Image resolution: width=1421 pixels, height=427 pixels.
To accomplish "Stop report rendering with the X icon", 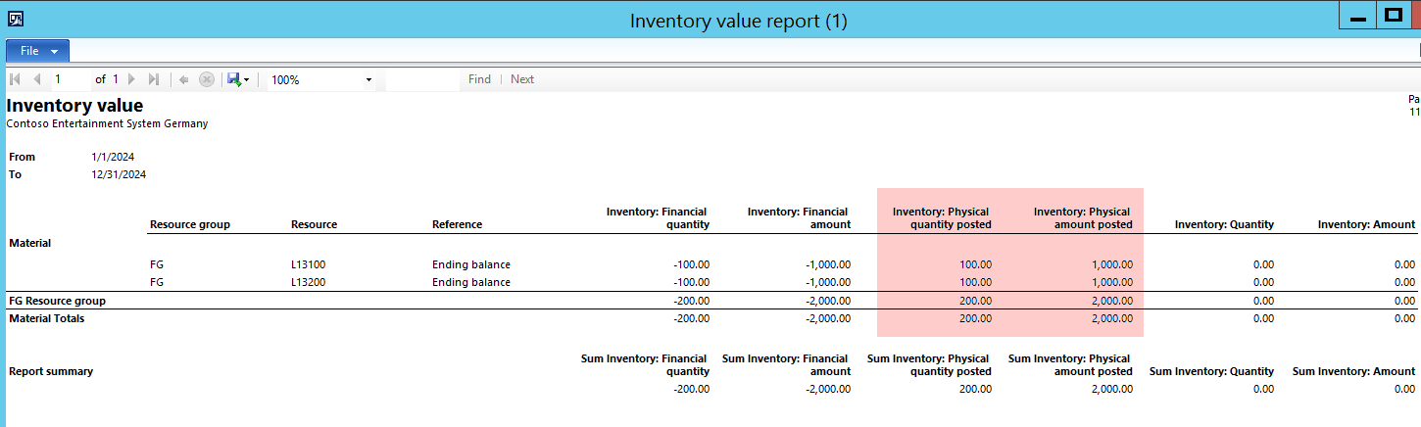I will (x=207, y=79).
